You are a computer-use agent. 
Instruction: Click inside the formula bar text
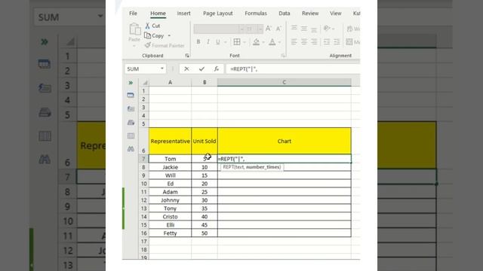[293, 69]
